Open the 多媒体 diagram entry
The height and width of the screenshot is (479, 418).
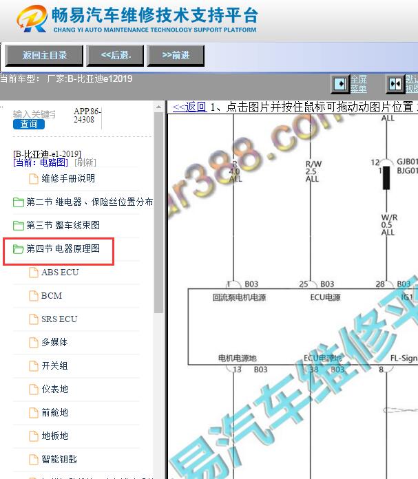point(54,343)
